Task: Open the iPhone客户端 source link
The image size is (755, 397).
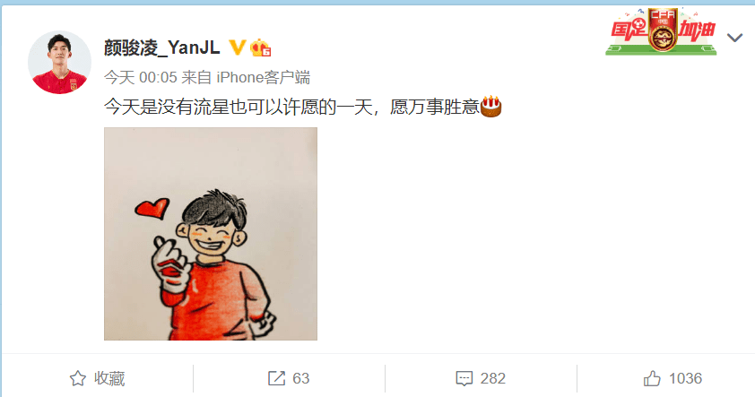Action: click(x=264, y=77)
